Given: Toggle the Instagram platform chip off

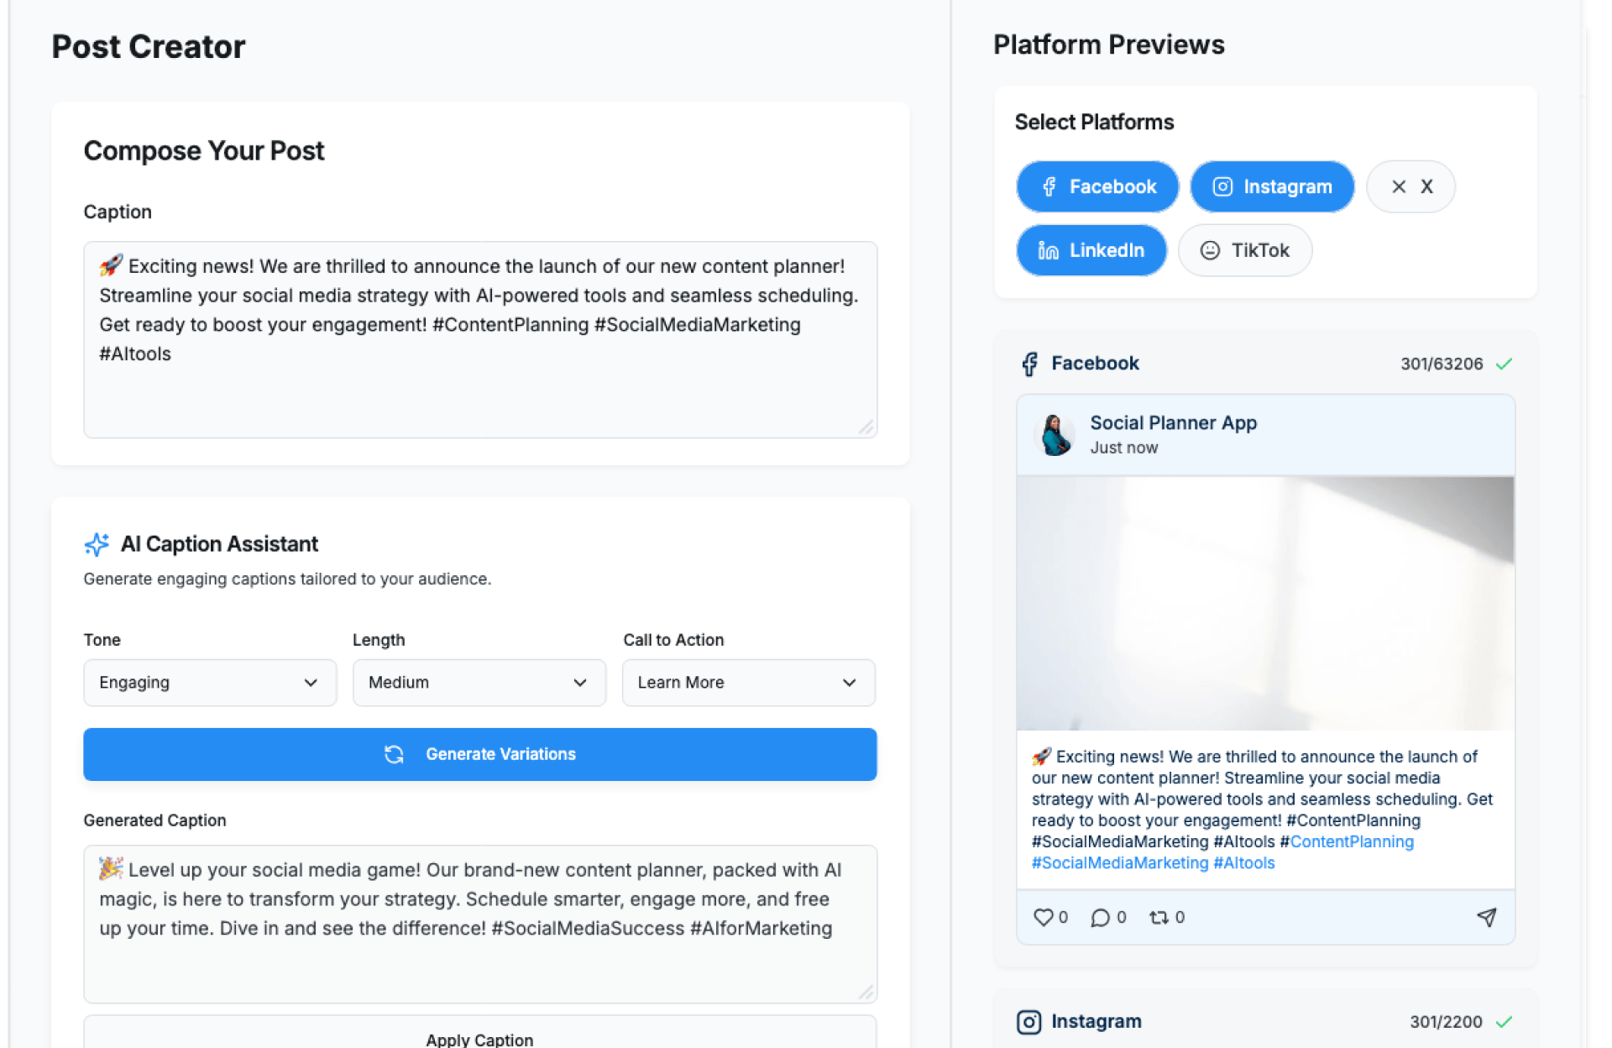Looking at the screenshot, I should pos(1271,186).
